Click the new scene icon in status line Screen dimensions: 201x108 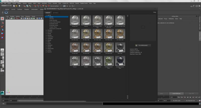coord(14,5)
